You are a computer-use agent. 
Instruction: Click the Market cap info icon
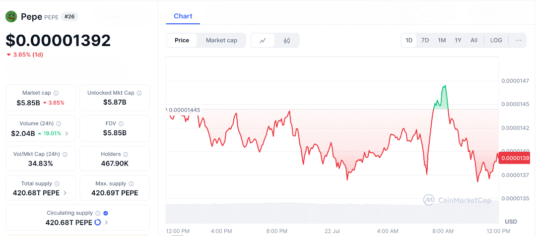click(x=56, y=93)
